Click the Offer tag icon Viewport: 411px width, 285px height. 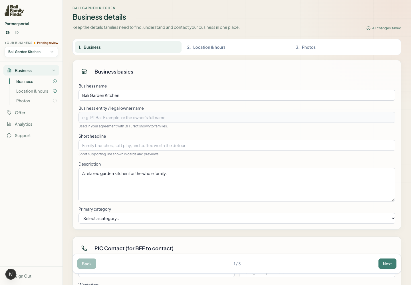point(9,113)
